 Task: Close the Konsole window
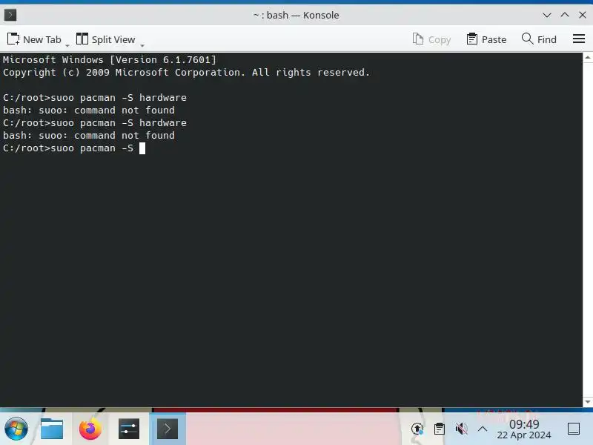tap(583, 15)
